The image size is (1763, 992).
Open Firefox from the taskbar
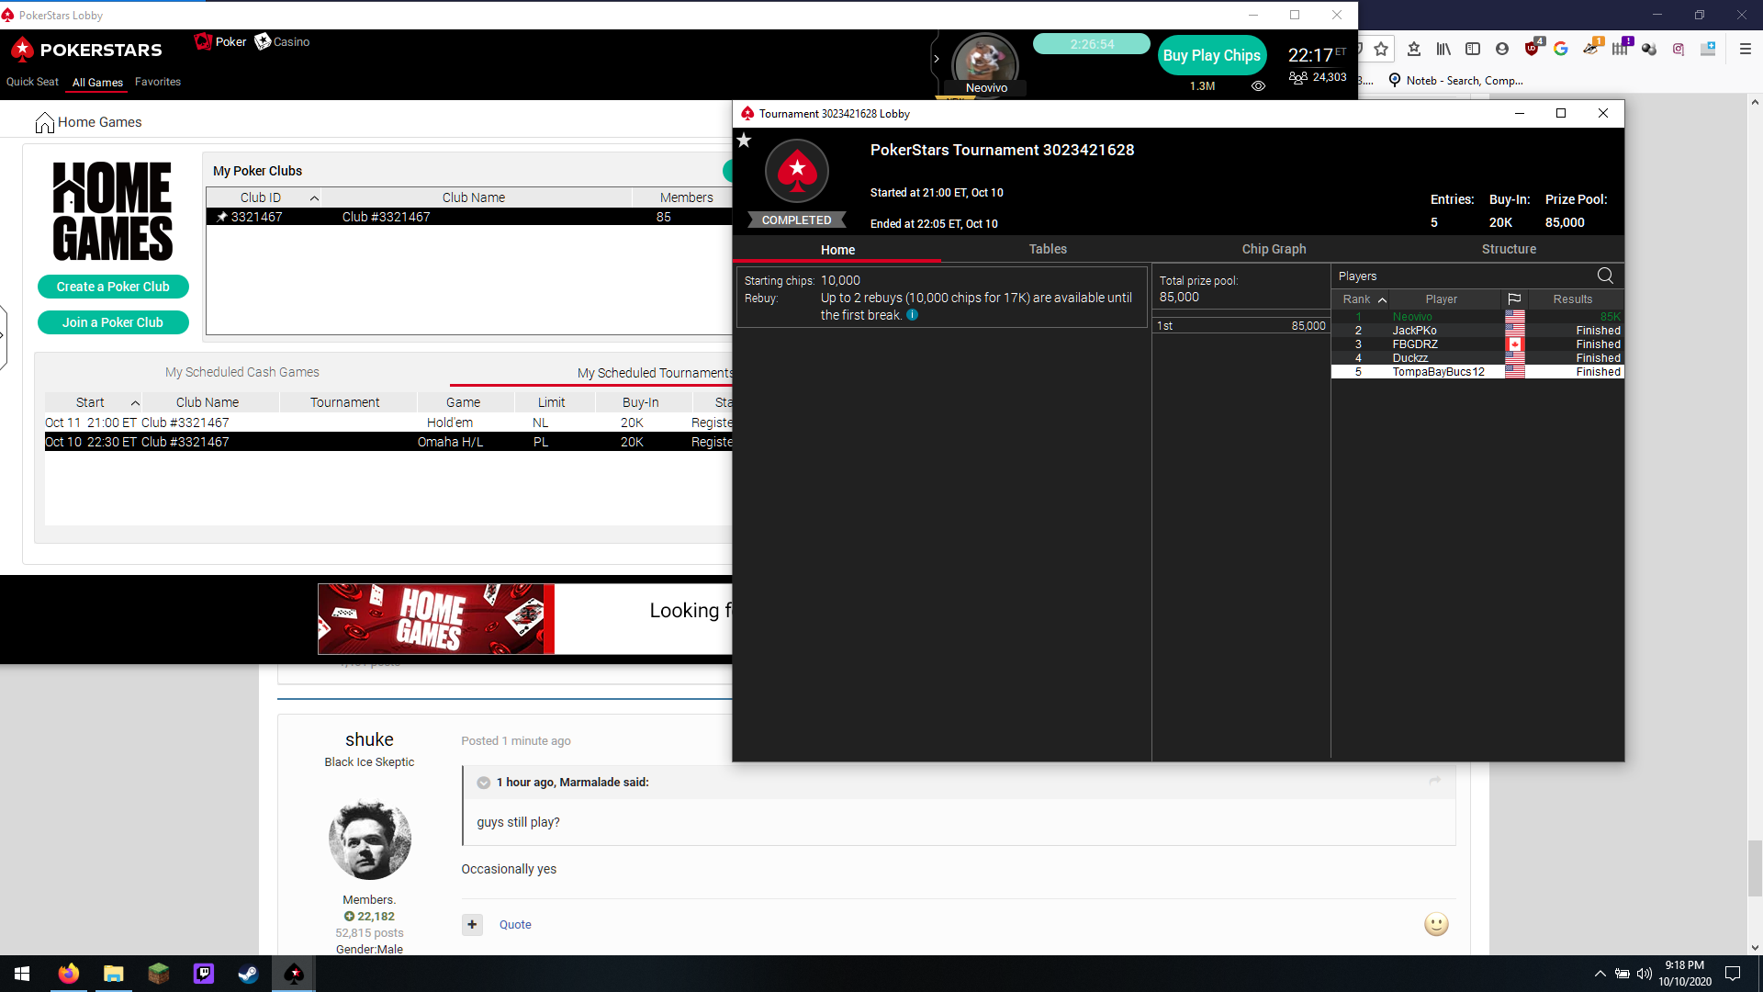69,974
